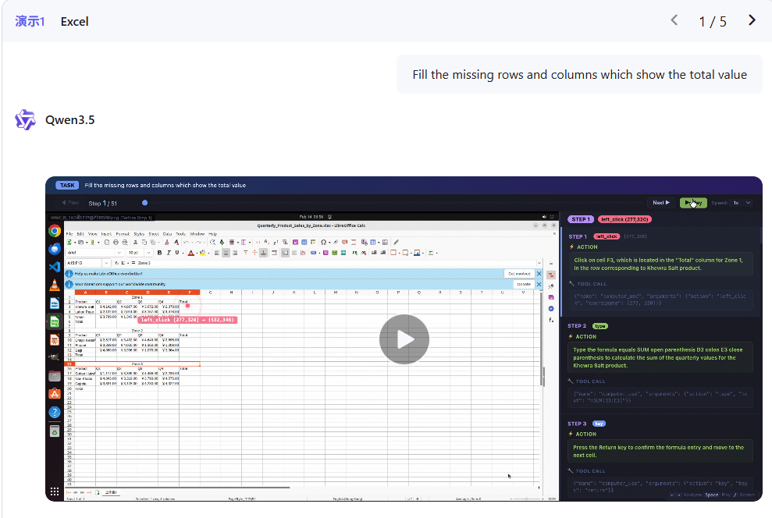The height and width of the screenshot is (518, 772).
Task: Click the Chrome icon in the Ubuntu dock
Action: [55, 231]
